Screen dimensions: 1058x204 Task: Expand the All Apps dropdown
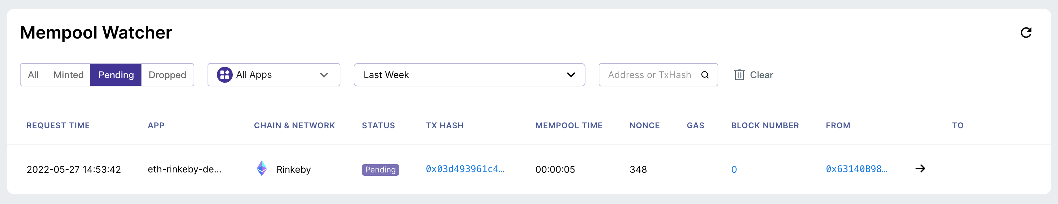tap(274, 75)
